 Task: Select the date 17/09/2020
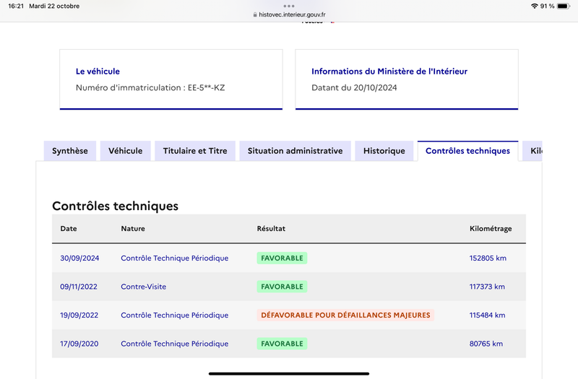coord(79,344)
